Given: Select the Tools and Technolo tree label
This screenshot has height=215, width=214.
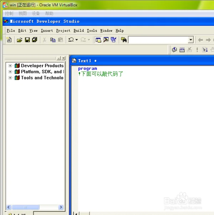Looking at the screenshot, I should pyautogui.click(x=42, y=77).
